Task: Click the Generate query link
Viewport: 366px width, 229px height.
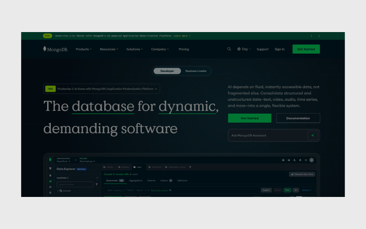Action: click(160, 190)
